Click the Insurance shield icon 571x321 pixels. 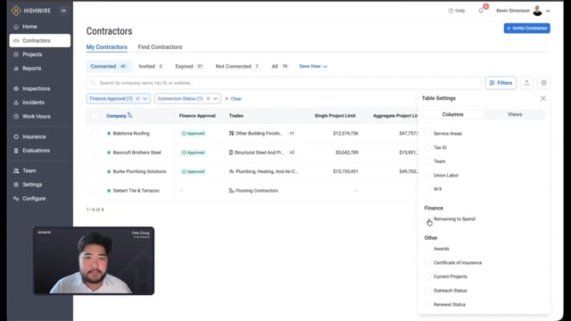tap(16, 136)
